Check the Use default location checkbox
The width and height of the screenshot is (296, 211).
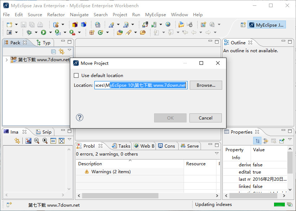tap(76, 76)
